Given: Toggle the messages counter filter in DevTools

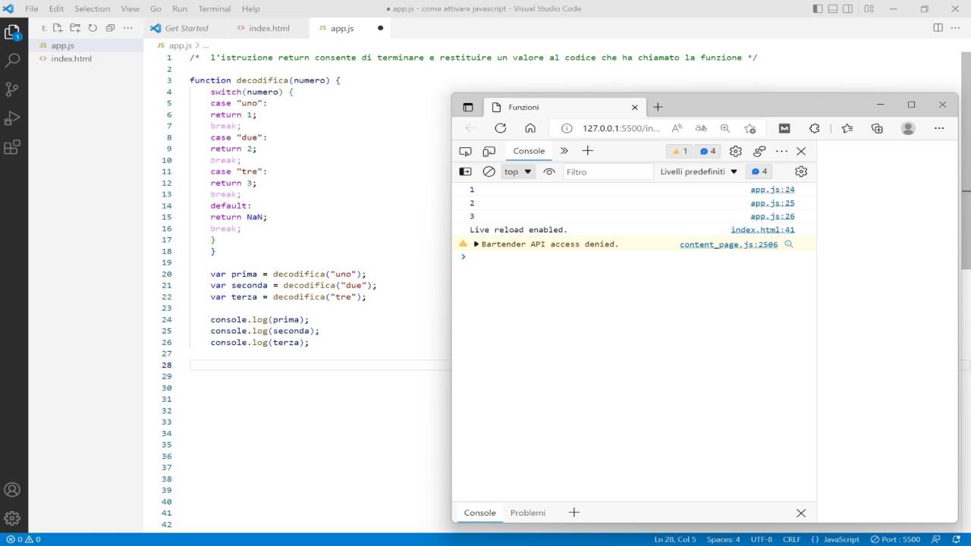Looking at the screenshot, I should 706,151.
